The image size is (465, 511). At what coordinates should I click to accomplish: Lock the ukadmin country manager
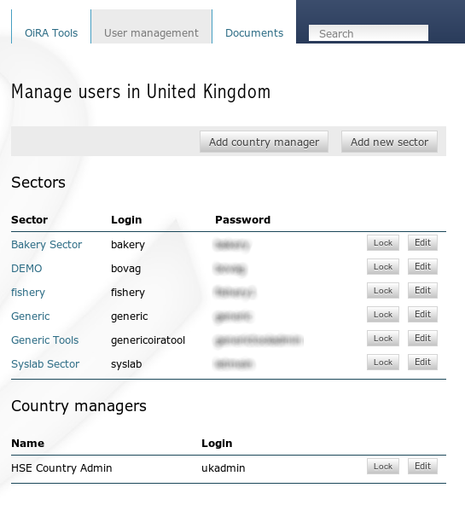tap(383, 467)
